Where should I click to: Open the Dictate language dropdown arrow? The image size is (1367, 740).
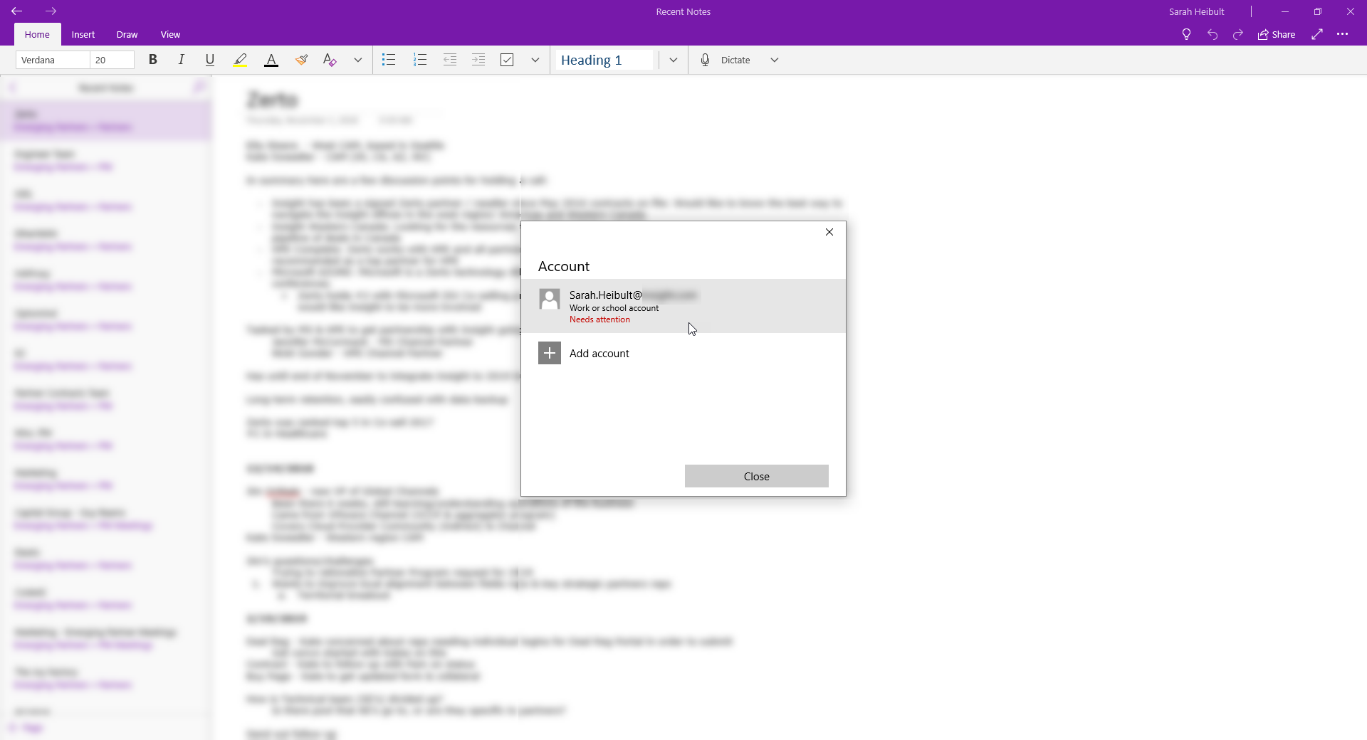[775, 60]
